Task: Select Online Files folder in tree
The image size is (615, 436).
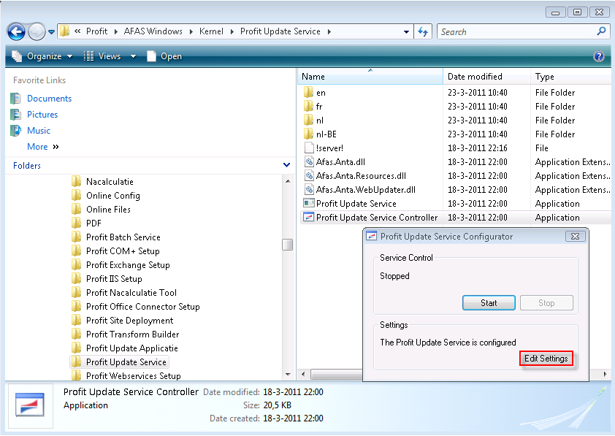Action: (108, 210)
